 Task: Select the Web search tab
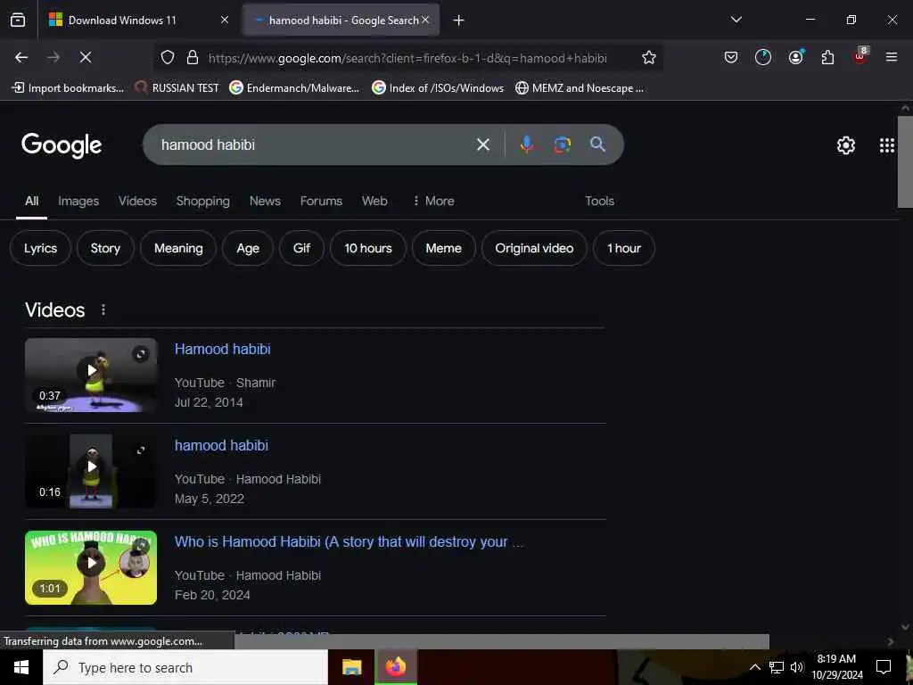[374, 201]
